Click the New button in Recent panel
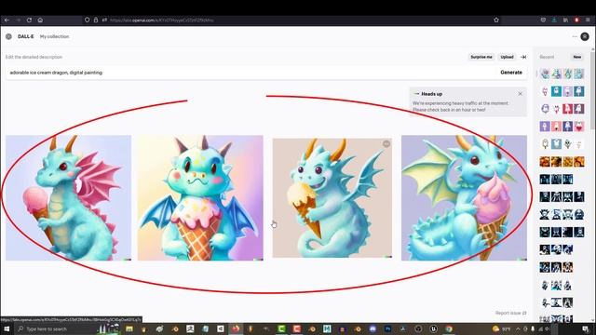Image resolution: width=596 pixels, height=335 pixels. [577, 57]
